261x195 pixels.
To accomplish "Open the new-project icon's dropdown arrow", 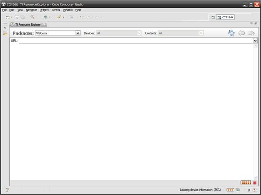I will (x=12, y=17).
